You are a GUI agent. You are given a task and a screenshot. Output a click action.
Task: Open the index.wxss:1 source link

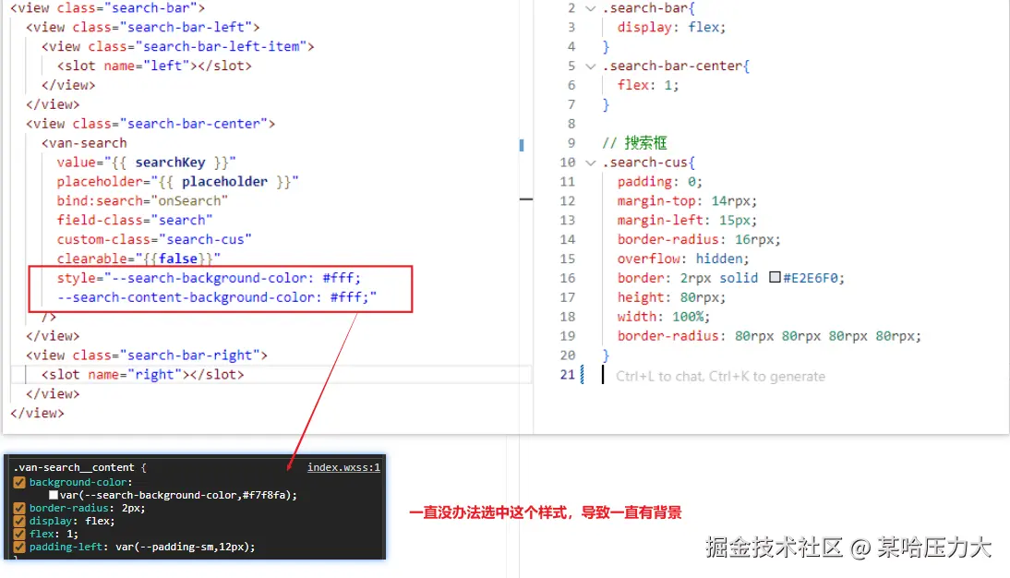coord(343,466)
